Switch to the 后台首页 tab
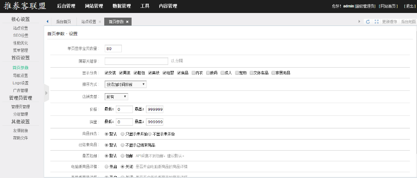The height and width of the screenshot is (178, 417). [x=63, y=22]
